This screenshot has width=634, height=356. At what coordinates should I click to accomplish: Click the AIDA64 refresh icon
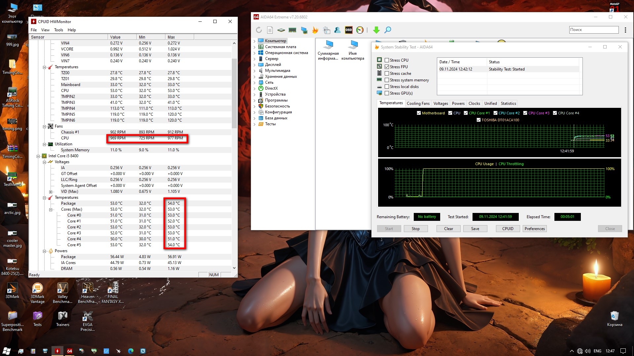tap(259, 30)
